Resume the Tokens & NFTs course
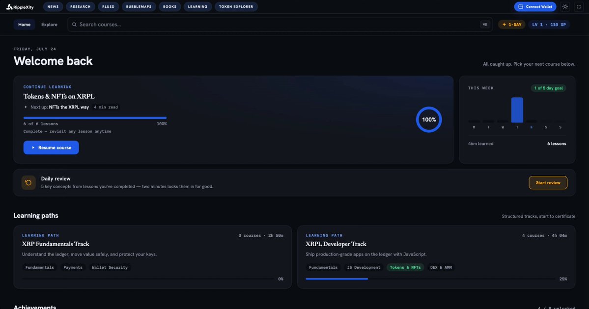 coord(51,147)
